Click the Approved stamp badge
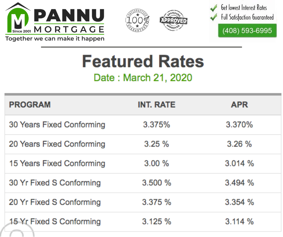The image size is (283, 237). pyautogui.click(x=173, y=20)
